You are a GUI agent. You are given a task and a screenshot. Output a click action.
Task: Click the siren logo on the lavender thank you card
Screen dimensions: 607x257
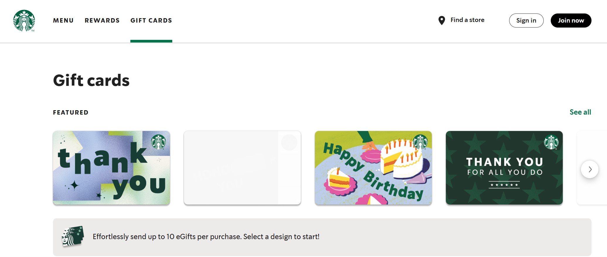(x=158, y=142)
